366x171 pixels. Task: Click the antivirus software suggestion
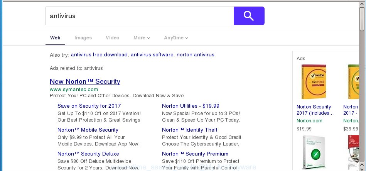click(152, 55)
